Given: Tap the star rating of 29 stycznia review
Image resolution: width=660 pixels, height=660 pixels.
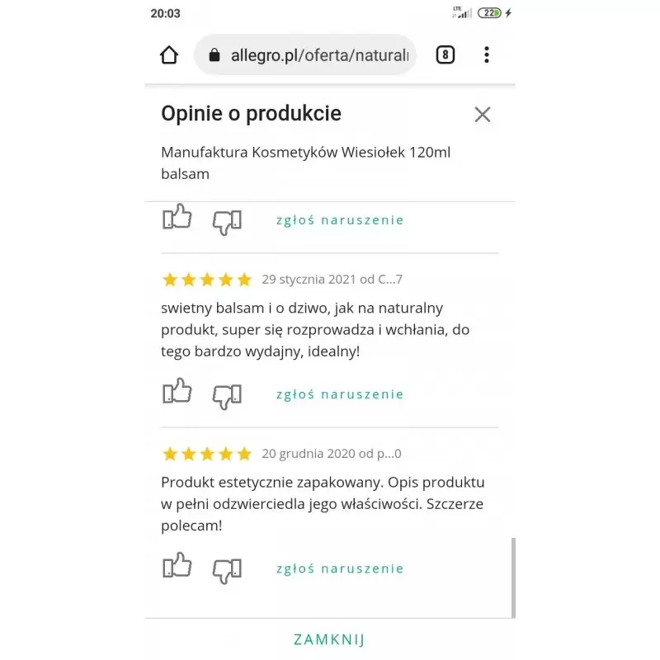Looking at the screenshot, I should pos(207,280).
